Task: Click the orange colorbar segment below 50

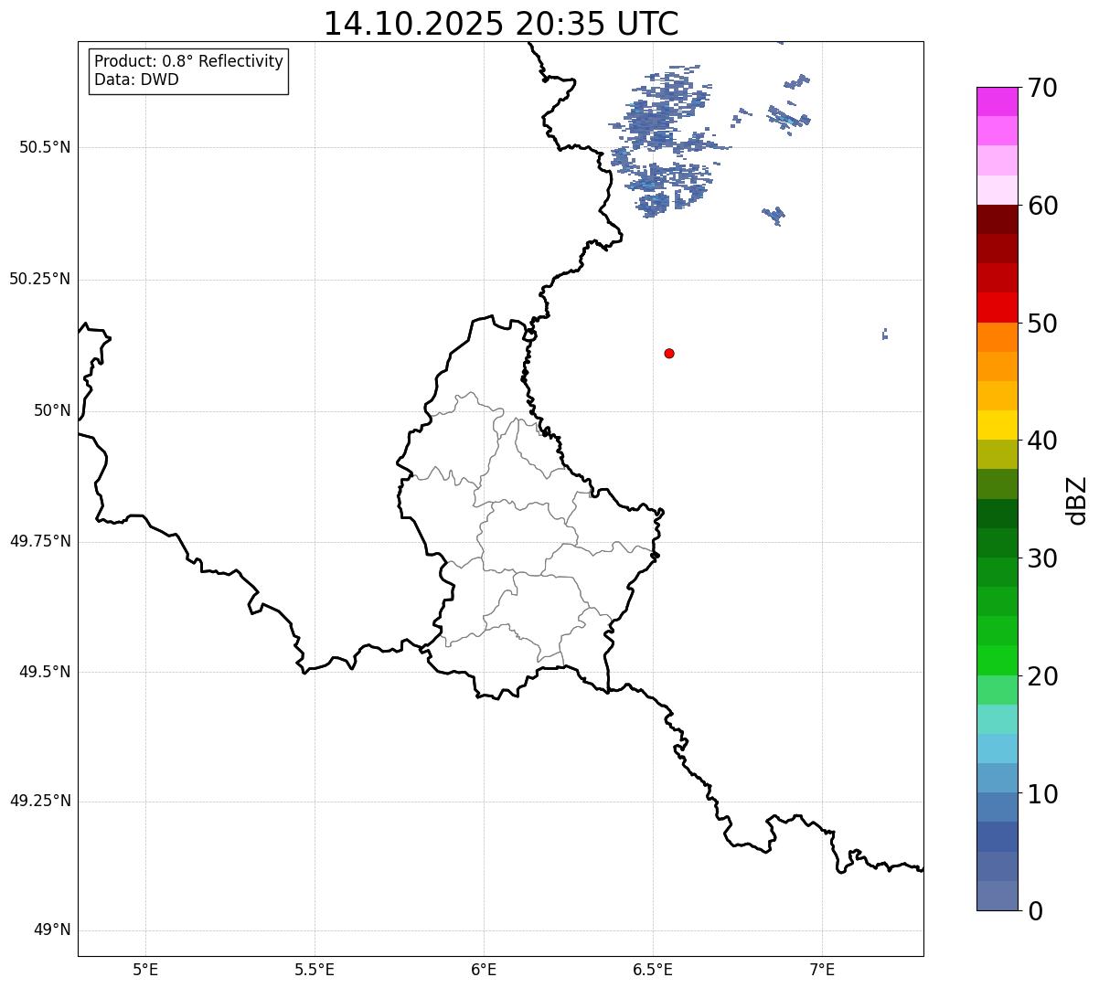Action: (997, 337)
